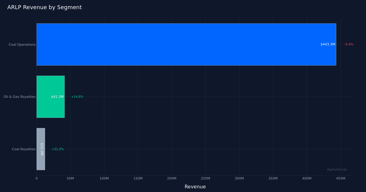Click the AlphaStreet watermark

pyautogui.click(x=336, y=169)
